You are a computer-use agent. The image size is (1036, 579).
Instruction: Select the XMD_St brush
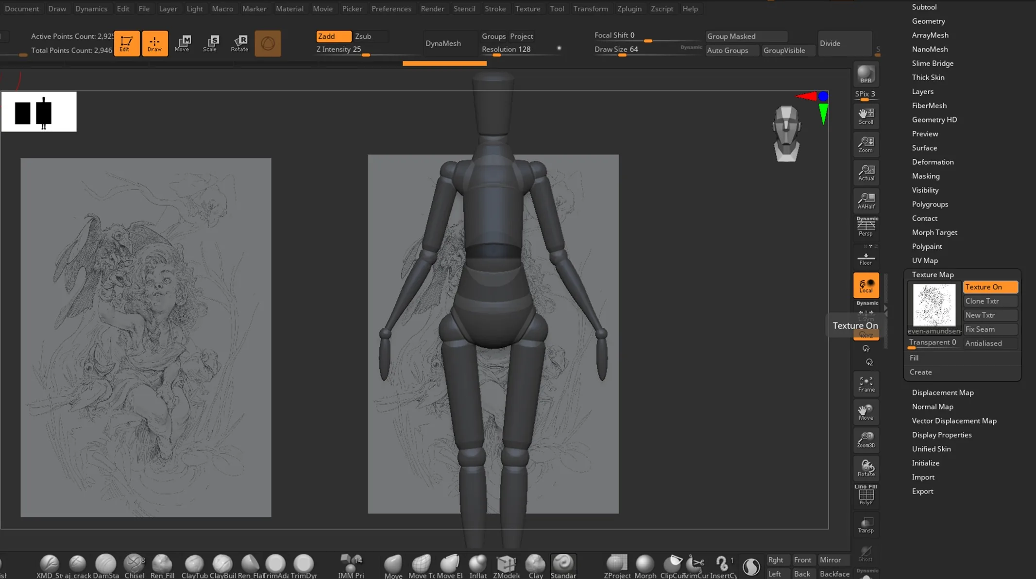coord(50,566)
